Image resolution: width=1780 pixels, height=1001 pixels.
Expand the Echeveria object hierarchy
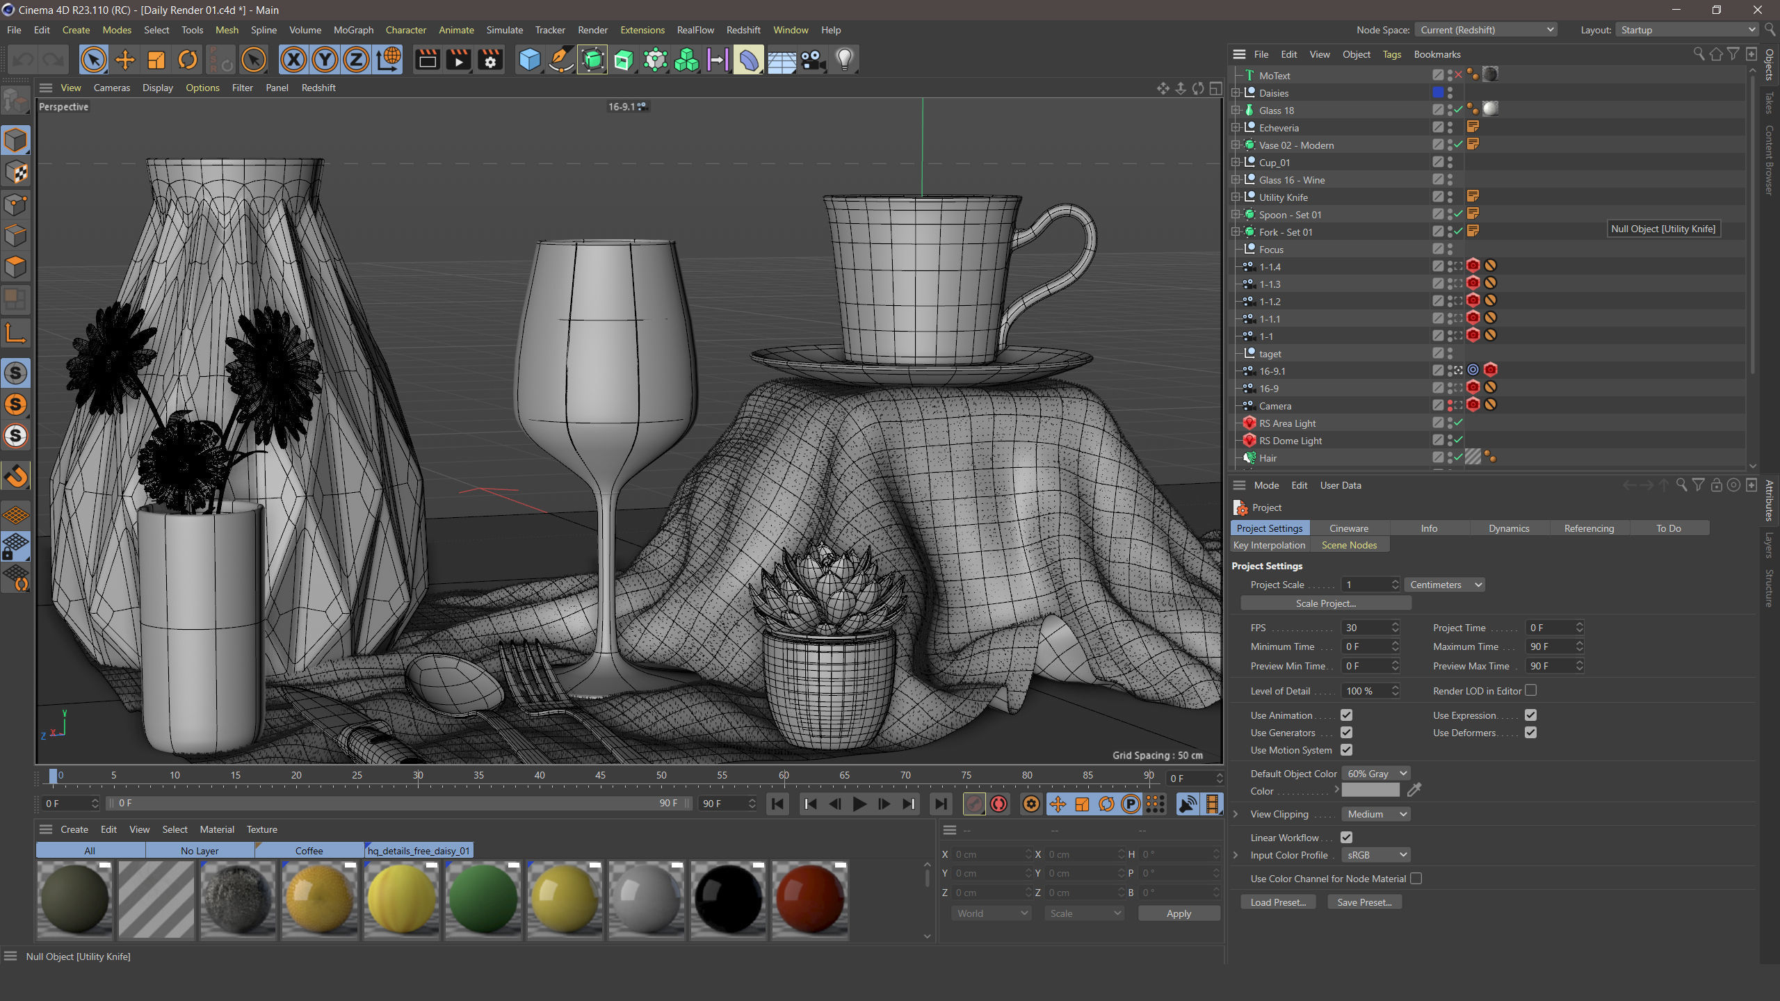click(1236, 127)
